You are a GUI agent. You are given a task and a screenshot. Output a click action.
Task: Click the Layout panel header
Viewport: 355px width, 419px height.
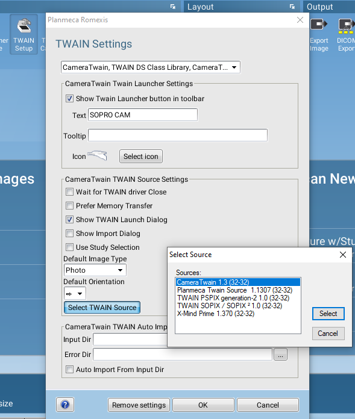point(242,7)
